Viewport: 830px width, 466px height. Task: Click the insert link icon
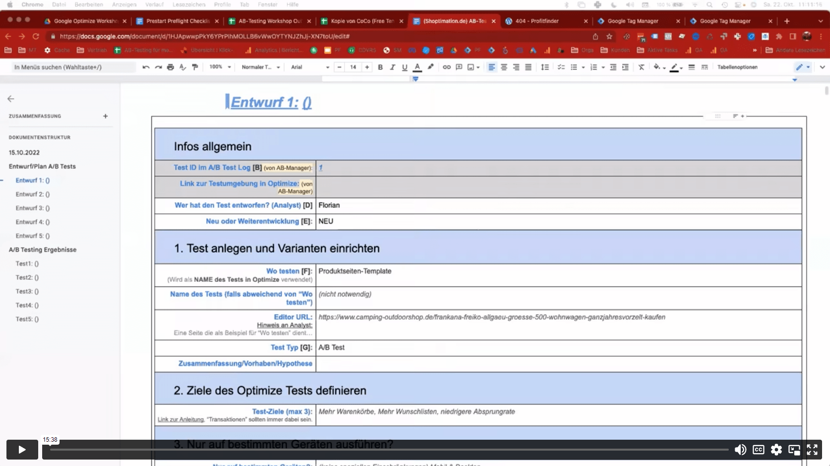(447, 67)
